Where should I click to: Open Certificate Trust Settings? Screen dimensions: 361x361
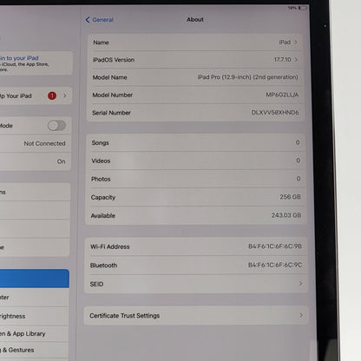point(196,316)
